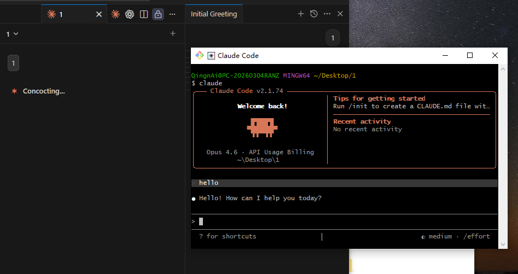
Task: Select the Claude tab labeled 1
Action: (74, 14)
